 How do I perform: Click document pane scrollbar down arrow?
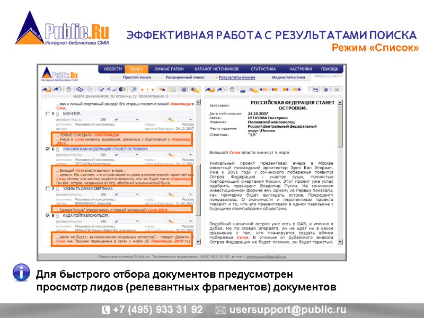coord(340,242)
